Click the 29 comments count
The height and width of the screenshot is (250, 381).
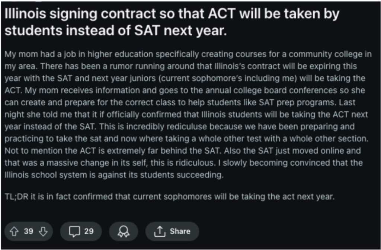[89, 231]
